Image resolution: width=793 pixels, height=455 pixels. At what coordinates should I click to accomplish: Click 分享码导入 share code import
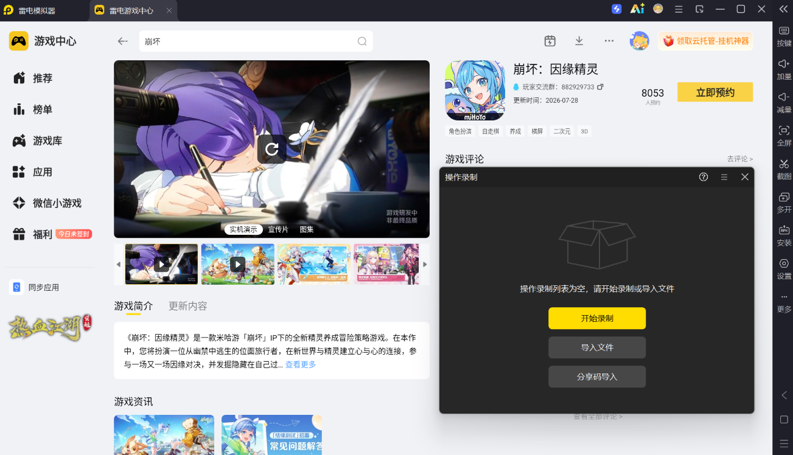point(597,377)
